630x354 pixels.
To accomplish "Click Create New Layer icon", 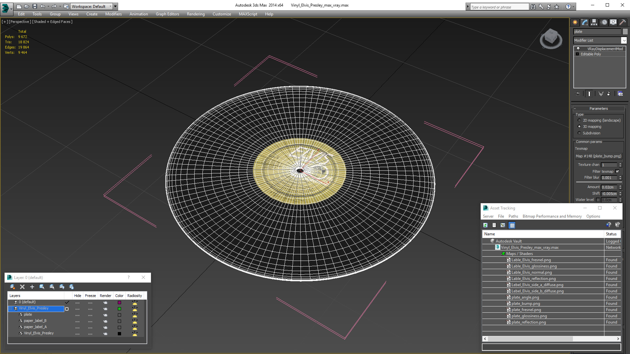I will (x=12, y=287).
